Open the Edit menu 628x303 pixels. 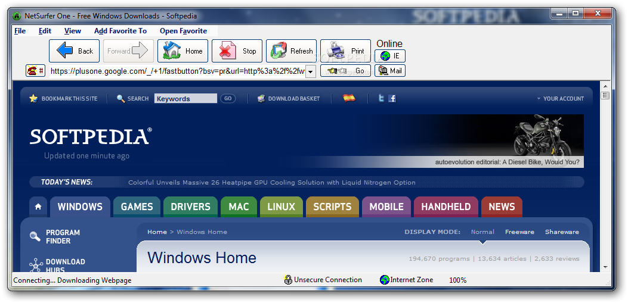[x=45, y=31]
